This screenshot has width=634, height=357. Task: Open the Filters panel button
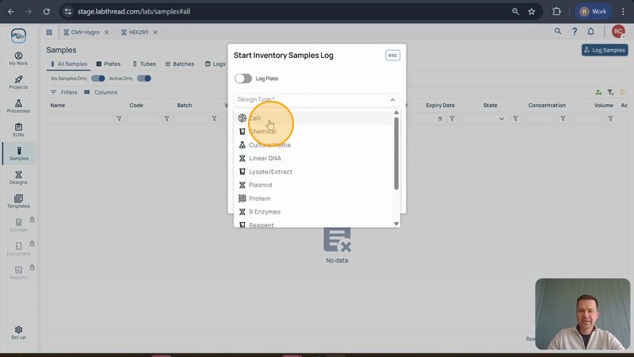coord(64,92)
